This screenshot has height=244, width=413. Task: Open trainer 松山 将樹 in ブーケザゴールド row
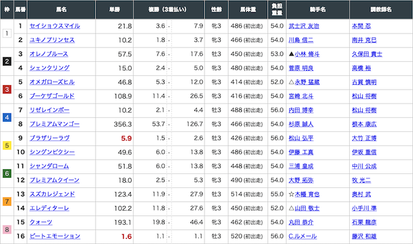point(364,96)
